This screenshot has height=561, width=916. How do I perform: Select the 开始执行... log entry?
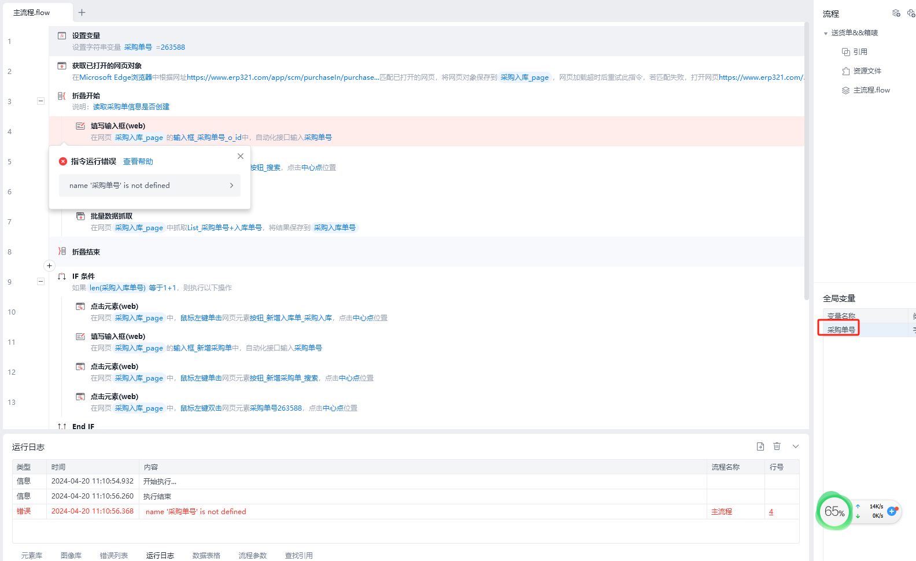click(160, 482)
